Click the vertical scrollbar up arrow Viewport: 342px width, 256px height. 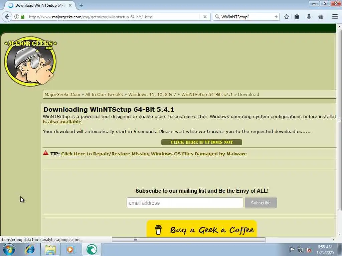point(339,27)
